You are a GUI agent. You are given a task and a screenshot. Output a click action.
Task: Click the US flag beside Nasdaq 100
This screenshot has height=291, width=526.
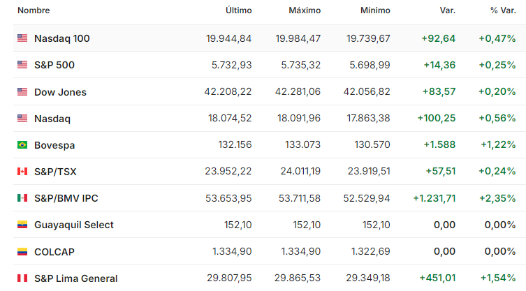coord(22,38)
